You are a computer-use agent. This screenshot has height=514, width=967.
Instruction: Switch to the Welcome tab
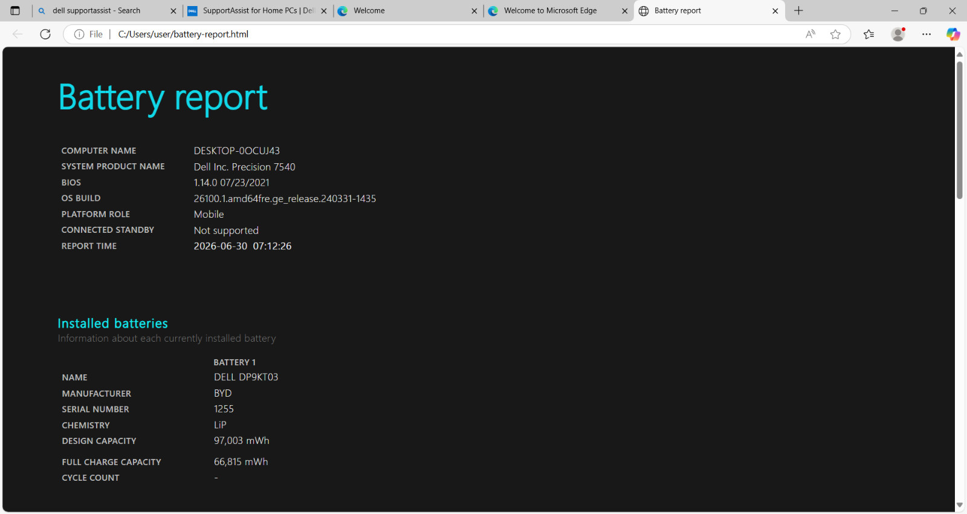[408, 11]
